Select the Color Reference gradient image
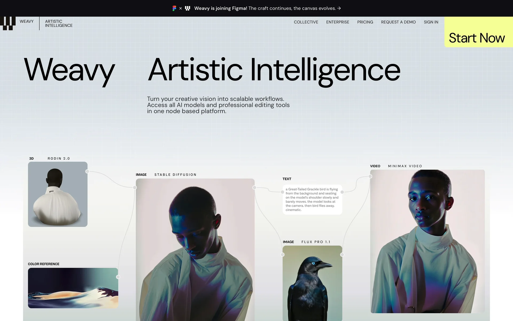Screen dimensions: 513x321 coord(73,288)
